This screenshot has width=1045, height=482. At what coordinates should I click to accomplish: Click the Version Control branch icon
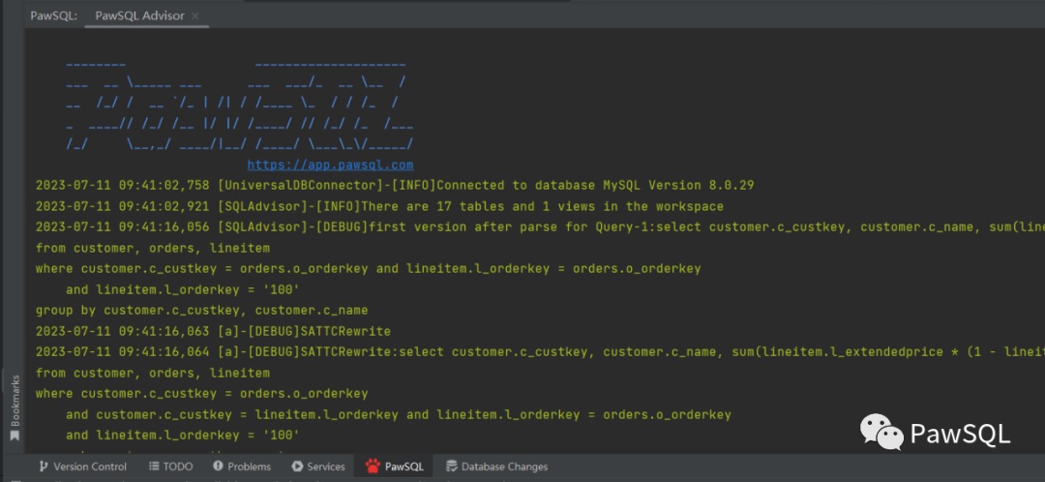[44, 467]
